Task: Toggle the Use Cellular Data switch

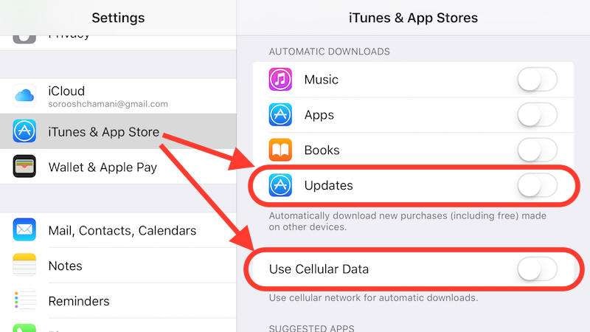Action: click(x=537, y=269)
